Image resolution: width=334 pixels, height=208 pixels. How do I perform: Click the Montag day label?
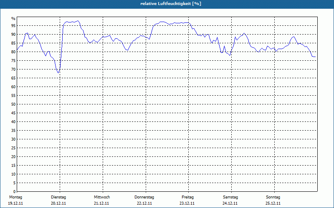(x=15, y=197)
